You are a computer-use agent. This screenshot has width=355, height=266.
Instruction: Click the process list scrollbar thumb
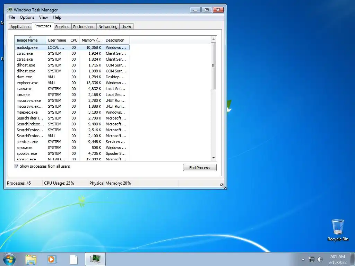point(213,66)
